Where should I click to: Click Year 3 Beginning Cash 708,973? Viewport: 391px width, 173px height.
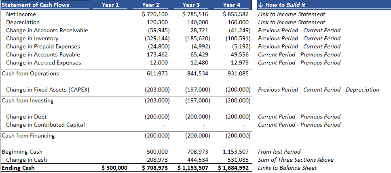pos(198,152)
